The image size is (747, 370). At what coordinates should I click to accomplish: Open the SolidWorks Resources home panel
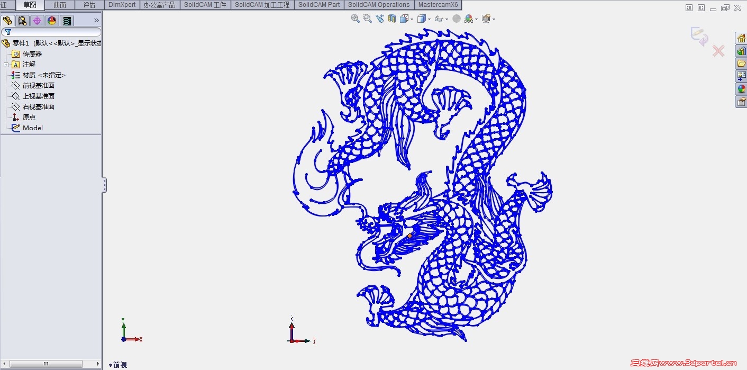point(742,38)
